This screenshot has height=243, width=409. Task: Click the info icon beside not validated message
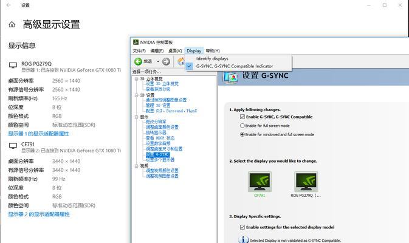(x=243, y=239)
